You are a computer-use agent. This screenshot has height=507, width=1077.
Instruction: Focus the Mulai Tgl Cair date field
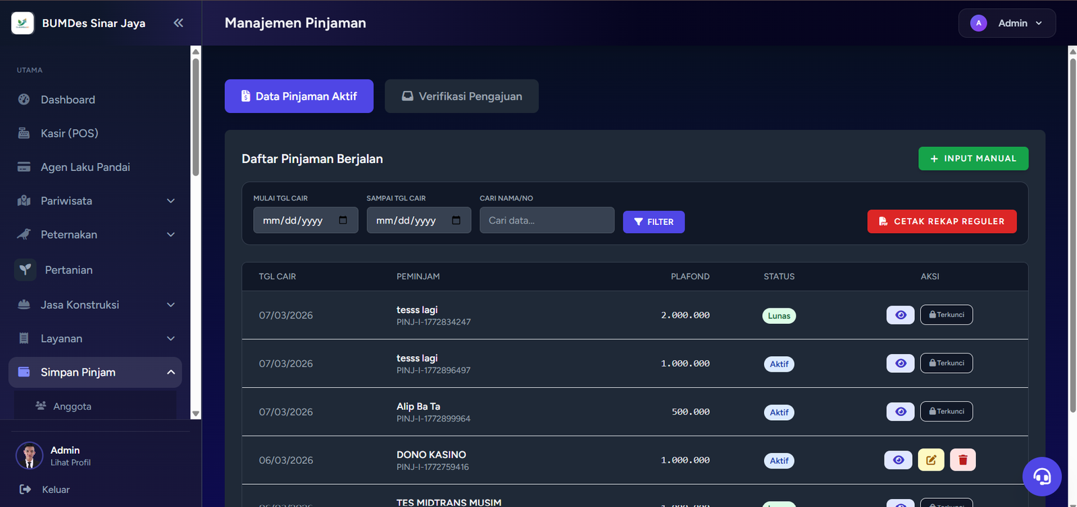[x=306, y=220]
